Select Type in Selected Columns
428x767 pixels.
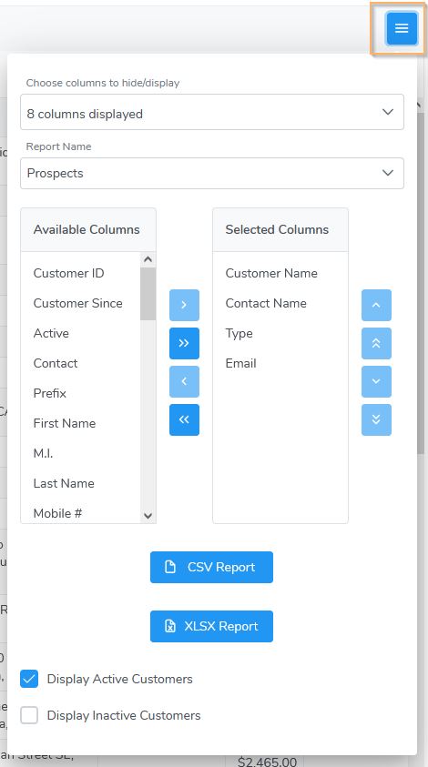tap(239, 333)
